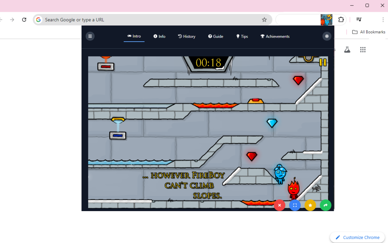The image size is (388, 243).
Task: Open the media controls icon in the toolbar
Action: (x=359, y=20)
